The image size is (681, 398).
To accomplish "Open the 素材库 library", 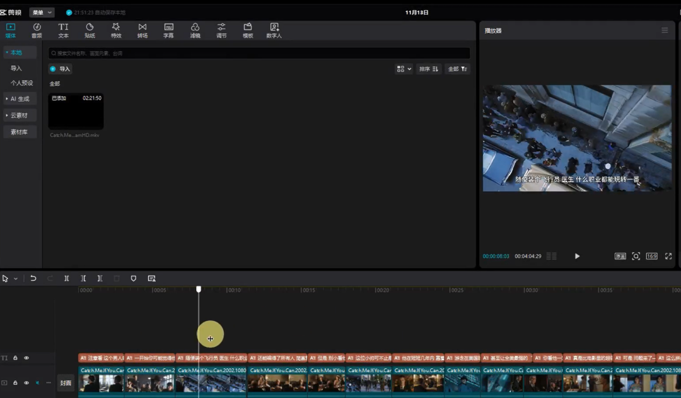I will 20,132.
